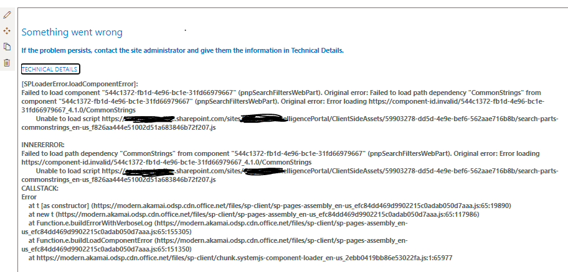
Task: Select the [SPLoaderError.loadComponentError] text line
Action: click(80, 84)
